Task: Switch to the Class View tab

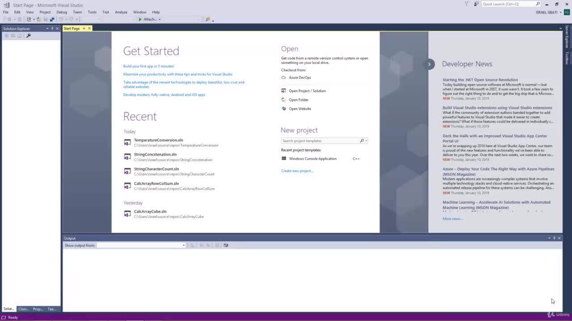Action: pyautogui.click(x=24, y=309)
